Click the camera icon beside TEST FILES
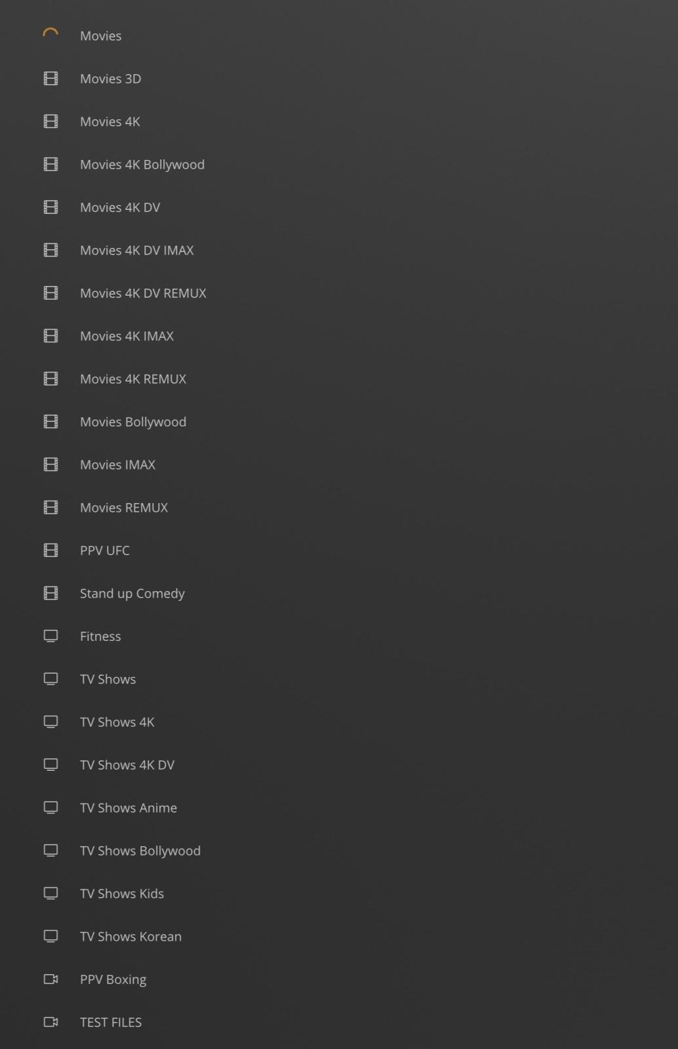 point(50,1022)
